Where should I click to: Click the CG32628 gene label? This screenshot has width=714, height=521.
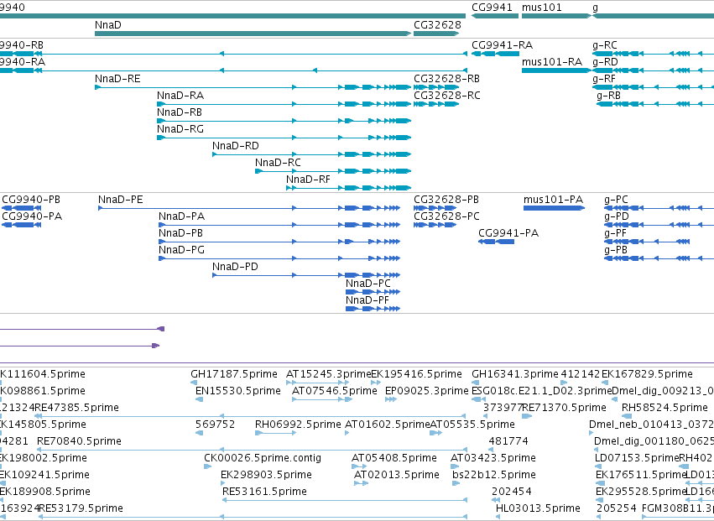[437, 24]
